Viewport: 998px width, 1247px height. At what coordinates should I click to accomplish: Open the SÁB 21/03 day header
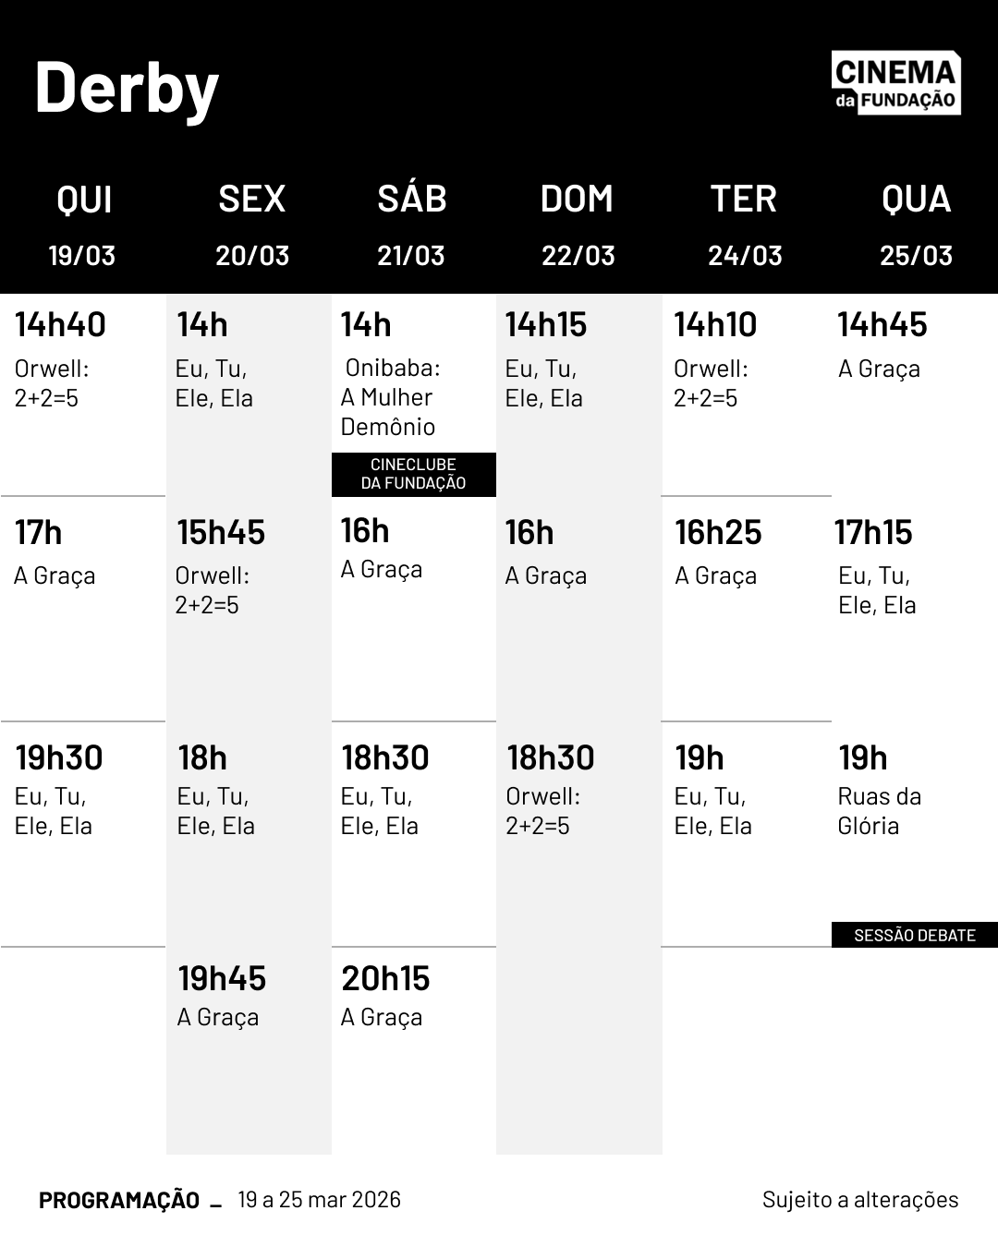412,224
